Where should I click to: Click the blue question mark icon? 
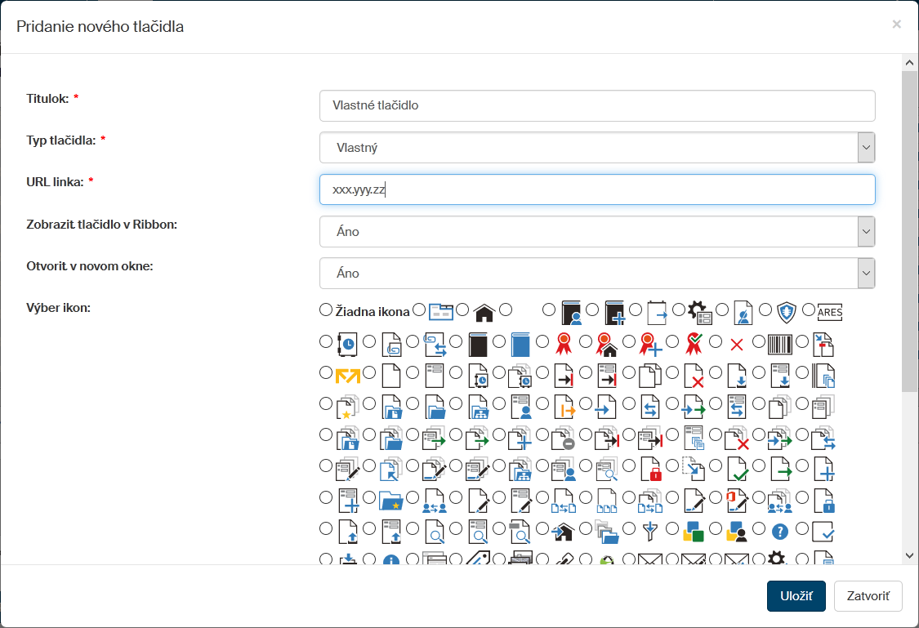[x=780, y=532]
